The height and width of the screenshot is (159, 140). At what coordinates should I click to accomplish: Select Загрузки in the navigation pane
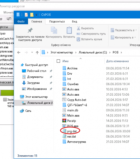point(31,83)
